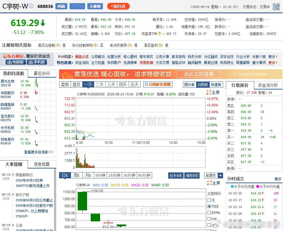Enable the EXPMA indicator
Image resolution: width=283 pixels, height=231 pixels.
[x=209, y=213]
